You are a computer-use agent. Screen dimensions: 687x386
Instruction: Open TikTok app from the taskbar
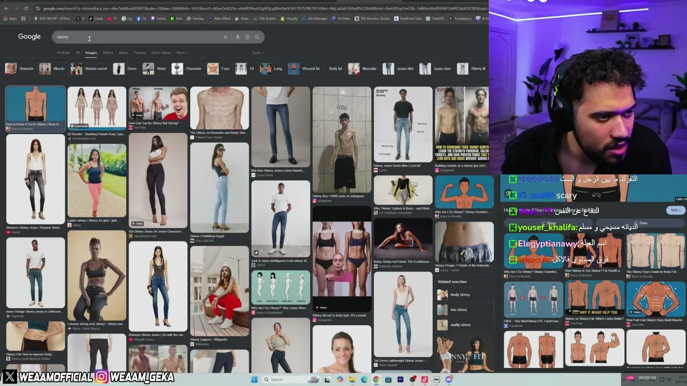pyautogui.click(x=425, y=380)
